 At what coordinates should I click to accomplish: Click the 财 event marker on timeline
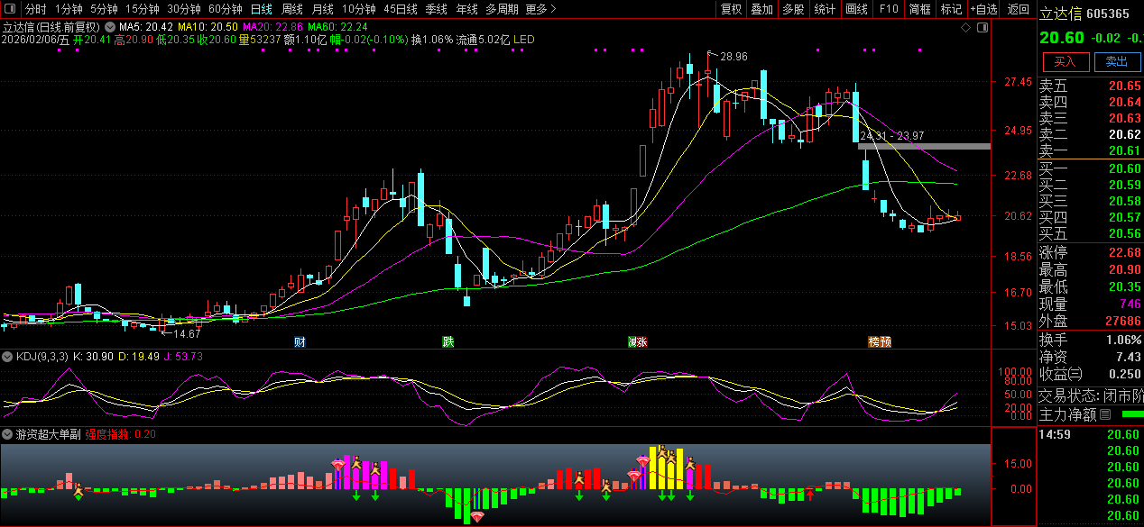point(300,342)
